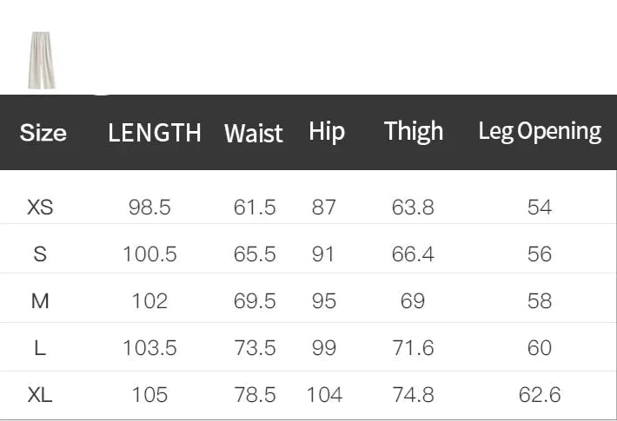Select the Hip column header
617x421 pixels.
326,132
